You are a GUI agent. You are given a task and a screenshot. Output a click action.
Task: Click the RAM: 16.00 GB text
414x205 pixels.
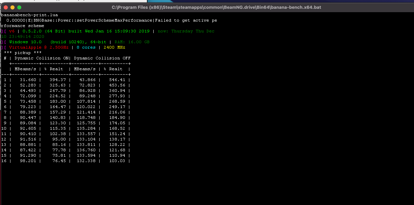click(x=132, y=42)
